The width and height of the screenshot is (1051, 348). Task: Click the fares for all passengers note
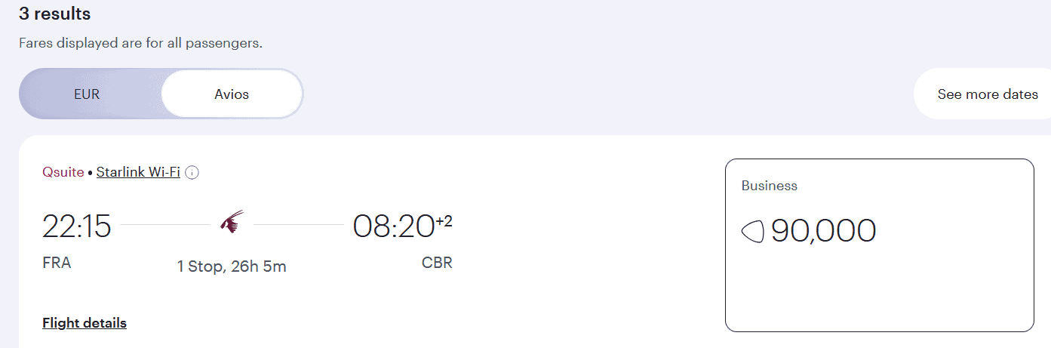(x=140, y=43)
